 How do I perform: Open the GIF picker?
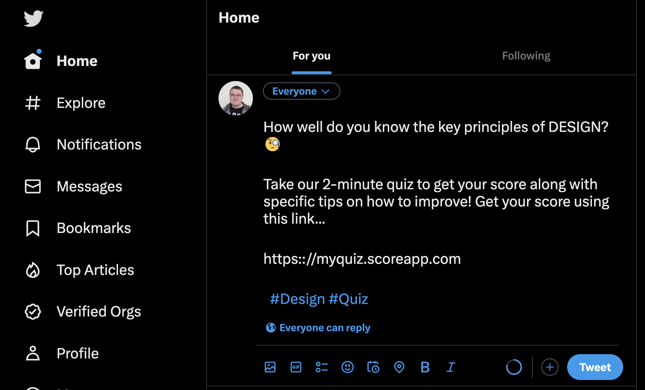click(296, 367)
